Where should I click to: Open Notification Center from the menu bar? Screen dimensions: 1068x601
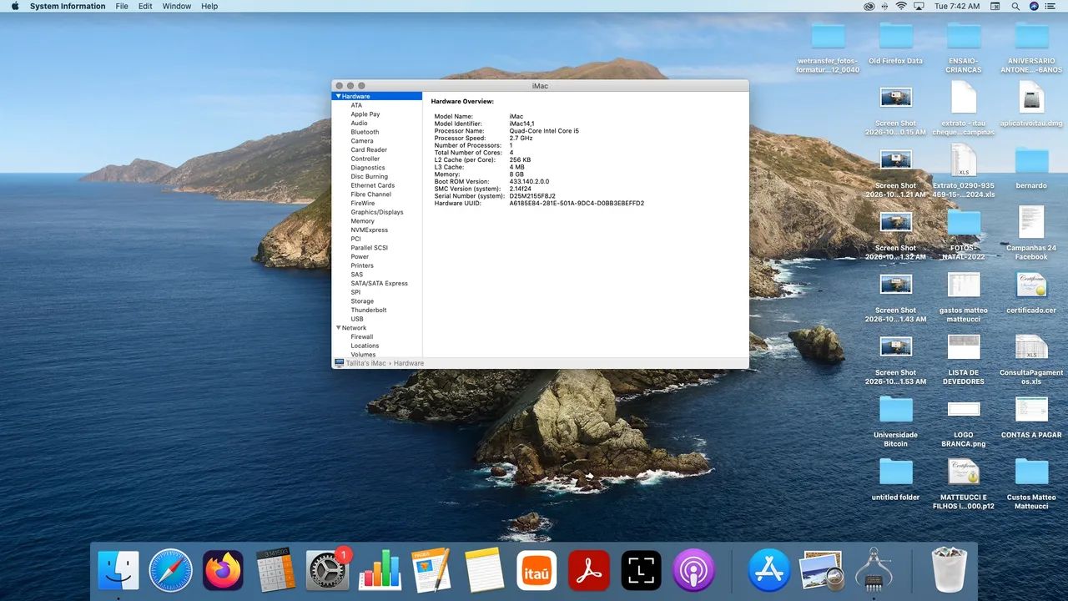[x=1050, y=6]
